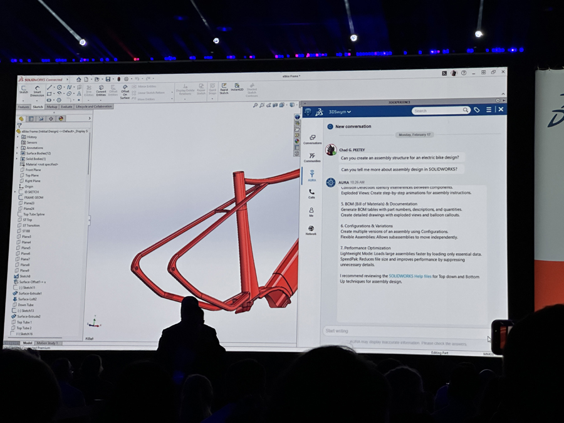564x423 pixels.
Task: Click the Convert Entities tool
Action: (101, 91)
